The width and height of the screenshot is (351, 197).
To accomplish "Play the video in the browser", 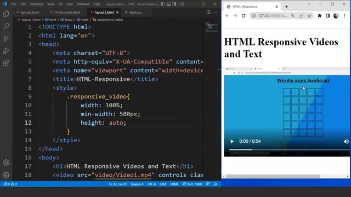I will click(232, 141).
